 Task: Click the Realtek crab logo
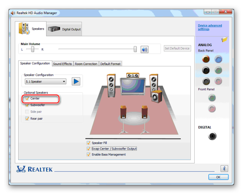(x=21, y=169)
